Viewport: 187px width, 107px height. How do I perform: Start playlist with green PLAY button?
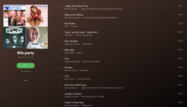point(26,66)
